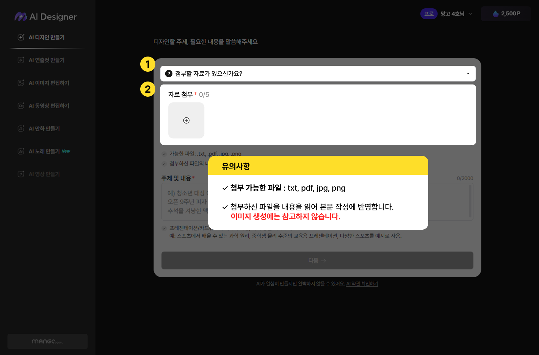Click the 첨부하신 파일의 check item

185,164
